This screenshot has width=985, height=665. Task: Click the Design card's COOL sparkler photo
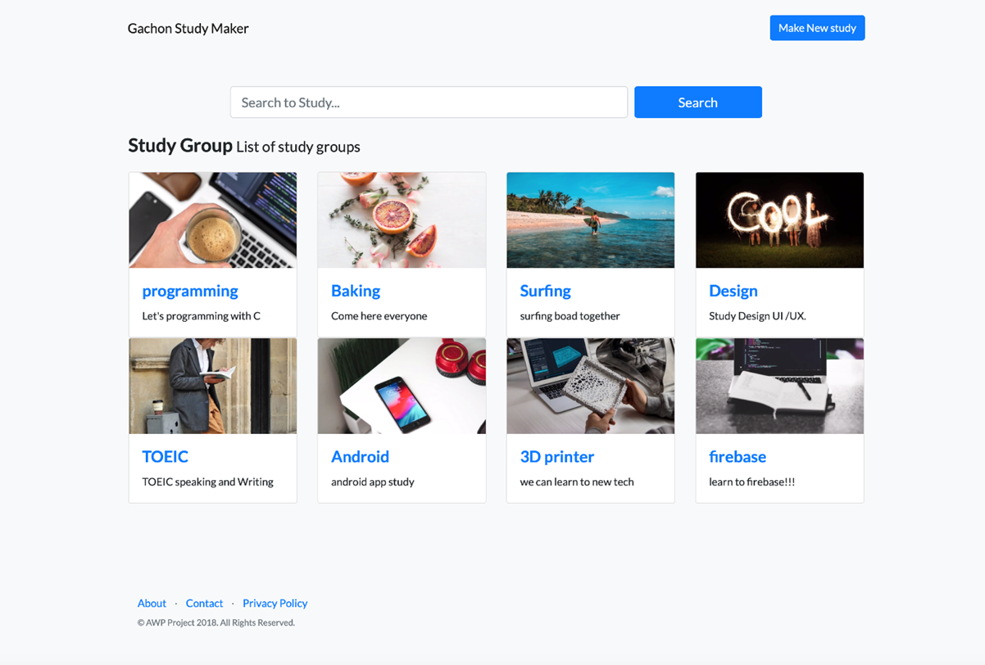coord(778,219)
